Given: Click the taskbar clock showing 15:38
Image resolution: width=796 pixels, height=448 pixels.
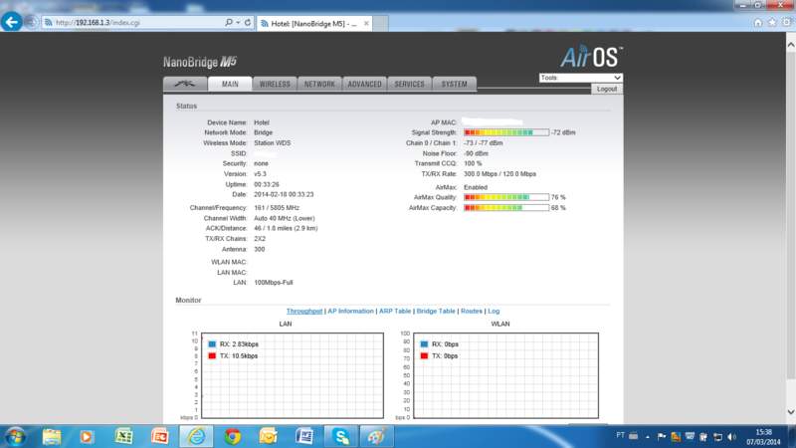Looking at the screenshot, I should (763, 437).
